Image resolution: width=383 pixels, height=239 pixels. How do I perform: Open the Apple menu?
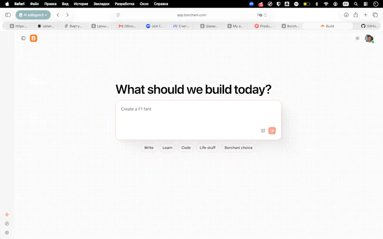[7, 4]
